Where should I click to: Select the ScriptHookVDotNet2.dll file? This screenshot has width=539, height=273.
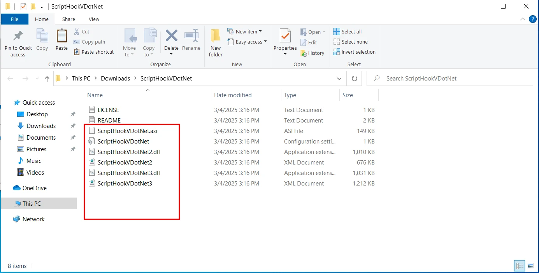[x=129, y=152]
